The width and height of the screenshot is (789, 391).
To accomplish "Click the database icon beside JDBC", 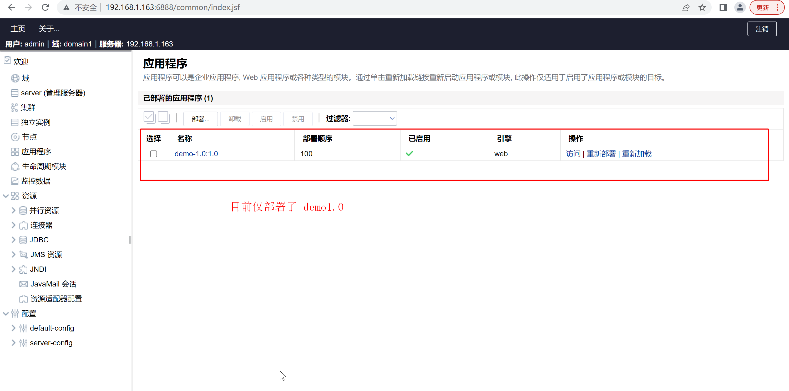I will [x=23, y=240].
